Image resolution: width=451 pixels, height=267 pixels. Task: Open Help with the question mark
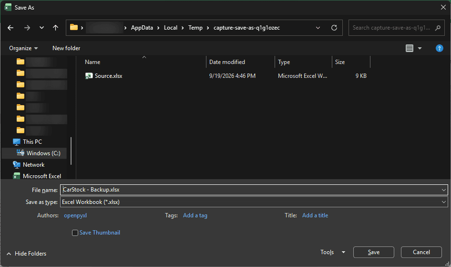(439, 48)
